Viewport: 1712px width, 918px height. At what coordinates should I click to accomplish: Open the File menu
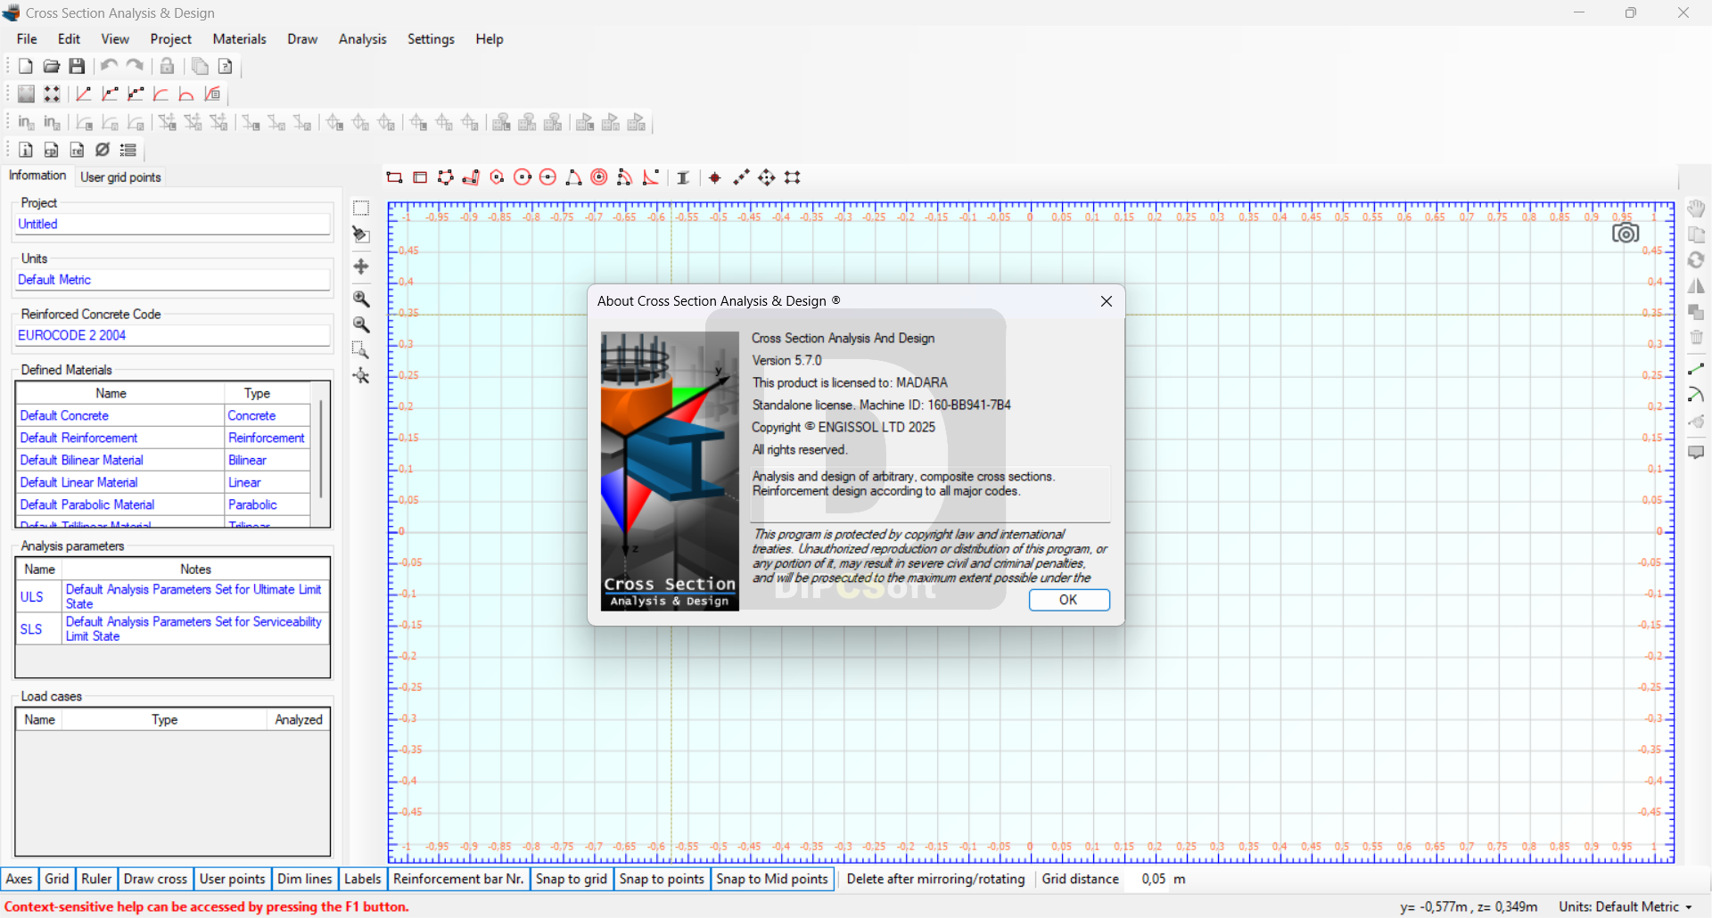(x=27, y=39)
